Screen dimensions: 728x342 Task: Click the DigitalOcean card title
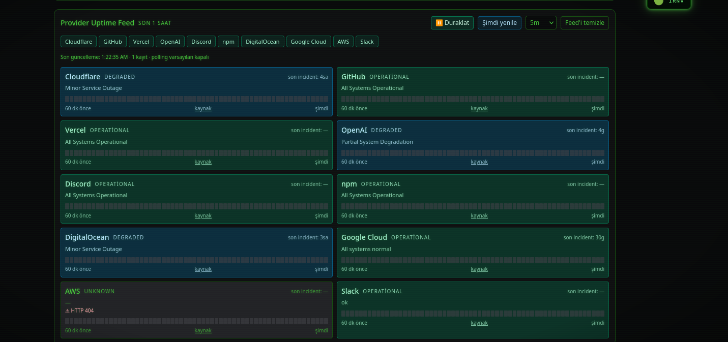(x=87, y=237)
